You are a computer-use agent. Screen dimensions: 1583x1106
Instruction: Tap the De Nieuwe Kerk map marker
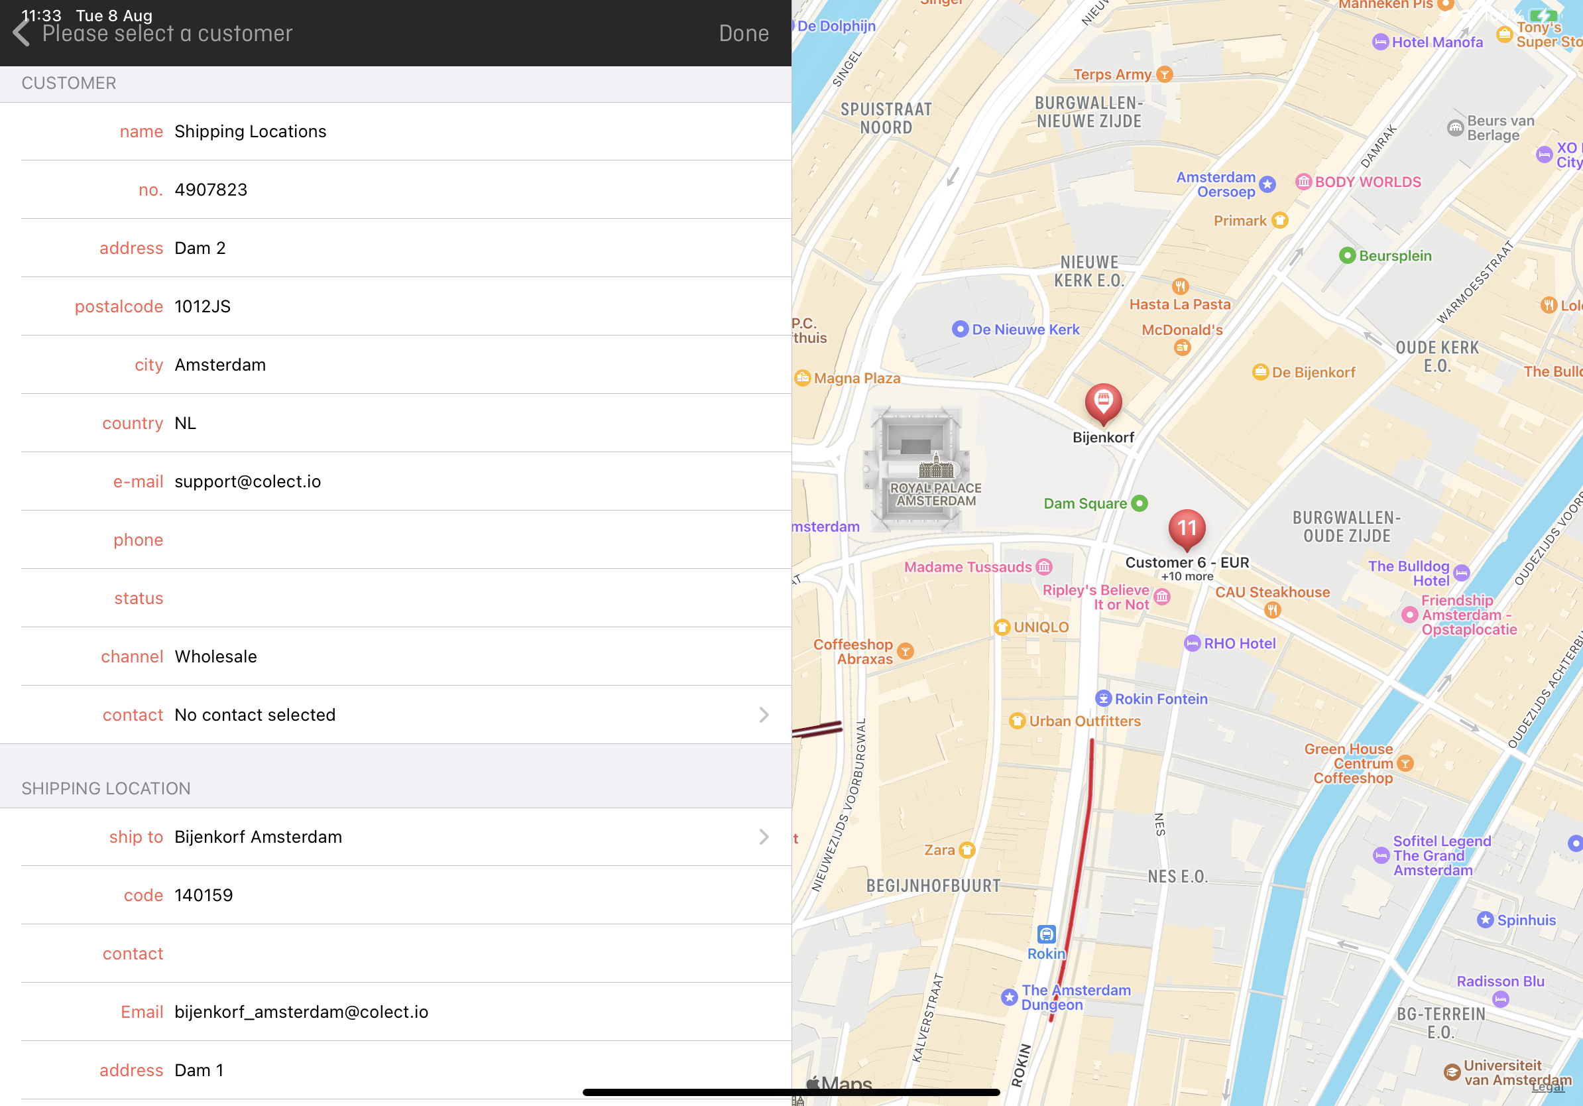tap(960, 329)
